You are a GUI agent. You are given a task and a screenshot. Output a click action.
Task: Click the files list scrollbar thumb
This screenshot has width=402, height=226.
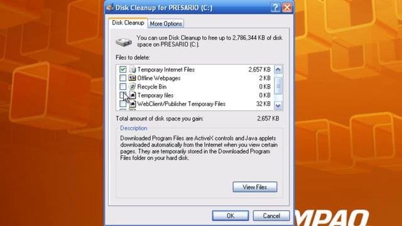click(x=278, y=86)
